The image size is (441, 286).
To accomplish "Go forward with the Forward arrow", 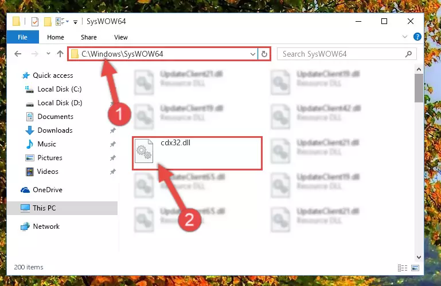I will click(34, 54).
